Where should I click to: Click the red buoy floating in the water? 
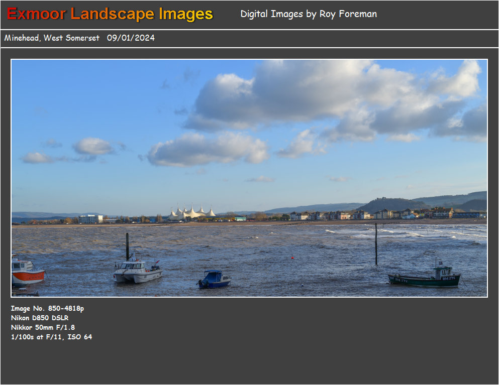coord(292,258)
